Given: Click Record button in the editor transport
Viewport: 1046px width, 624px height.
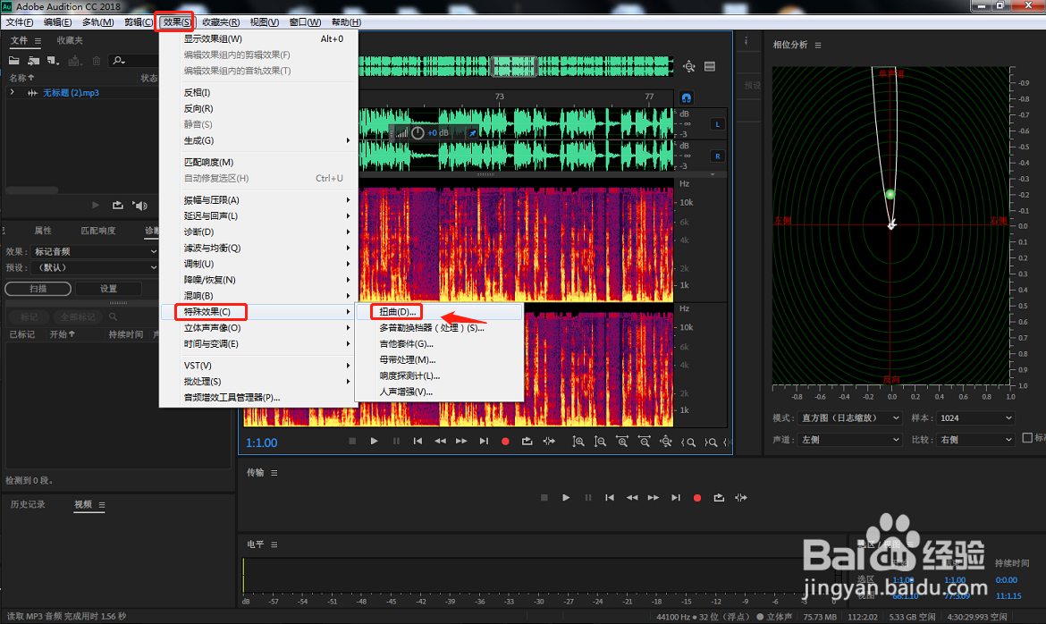Looking at the screenshot, I should (x=505, y=441).
